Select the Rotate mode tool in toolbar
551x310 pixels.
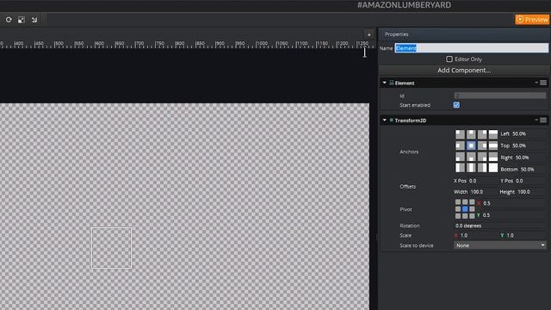tap(9, 20)
